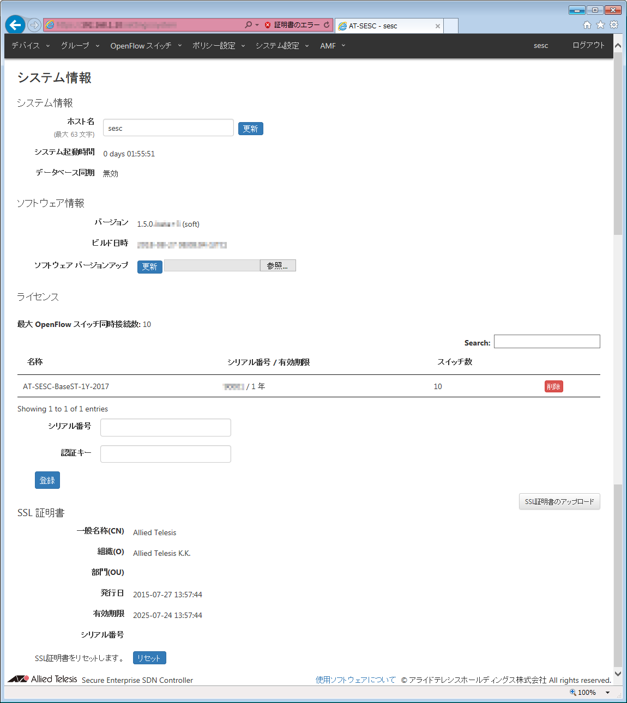Click expiry date 2025-07-24 13:57:44

coord(167,615)
